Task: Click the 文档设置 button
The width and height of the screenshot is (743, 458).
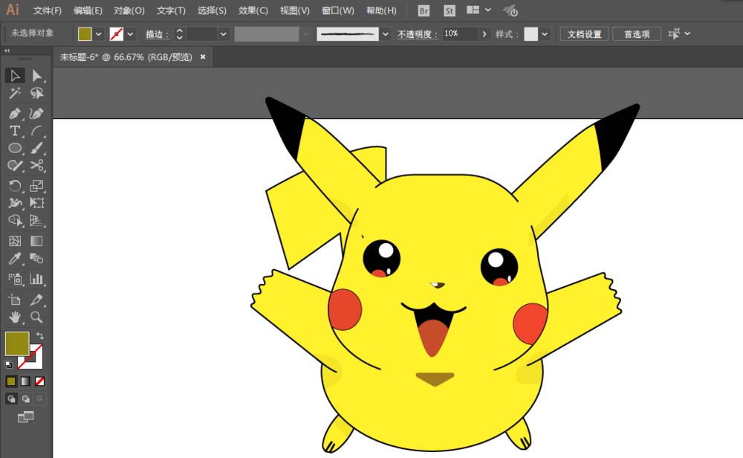Action: pyautogui.click(x=584, y=34)
